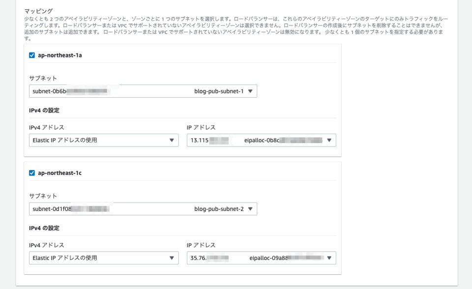Click the subnet-0b6b ID text

pos(49,91)
